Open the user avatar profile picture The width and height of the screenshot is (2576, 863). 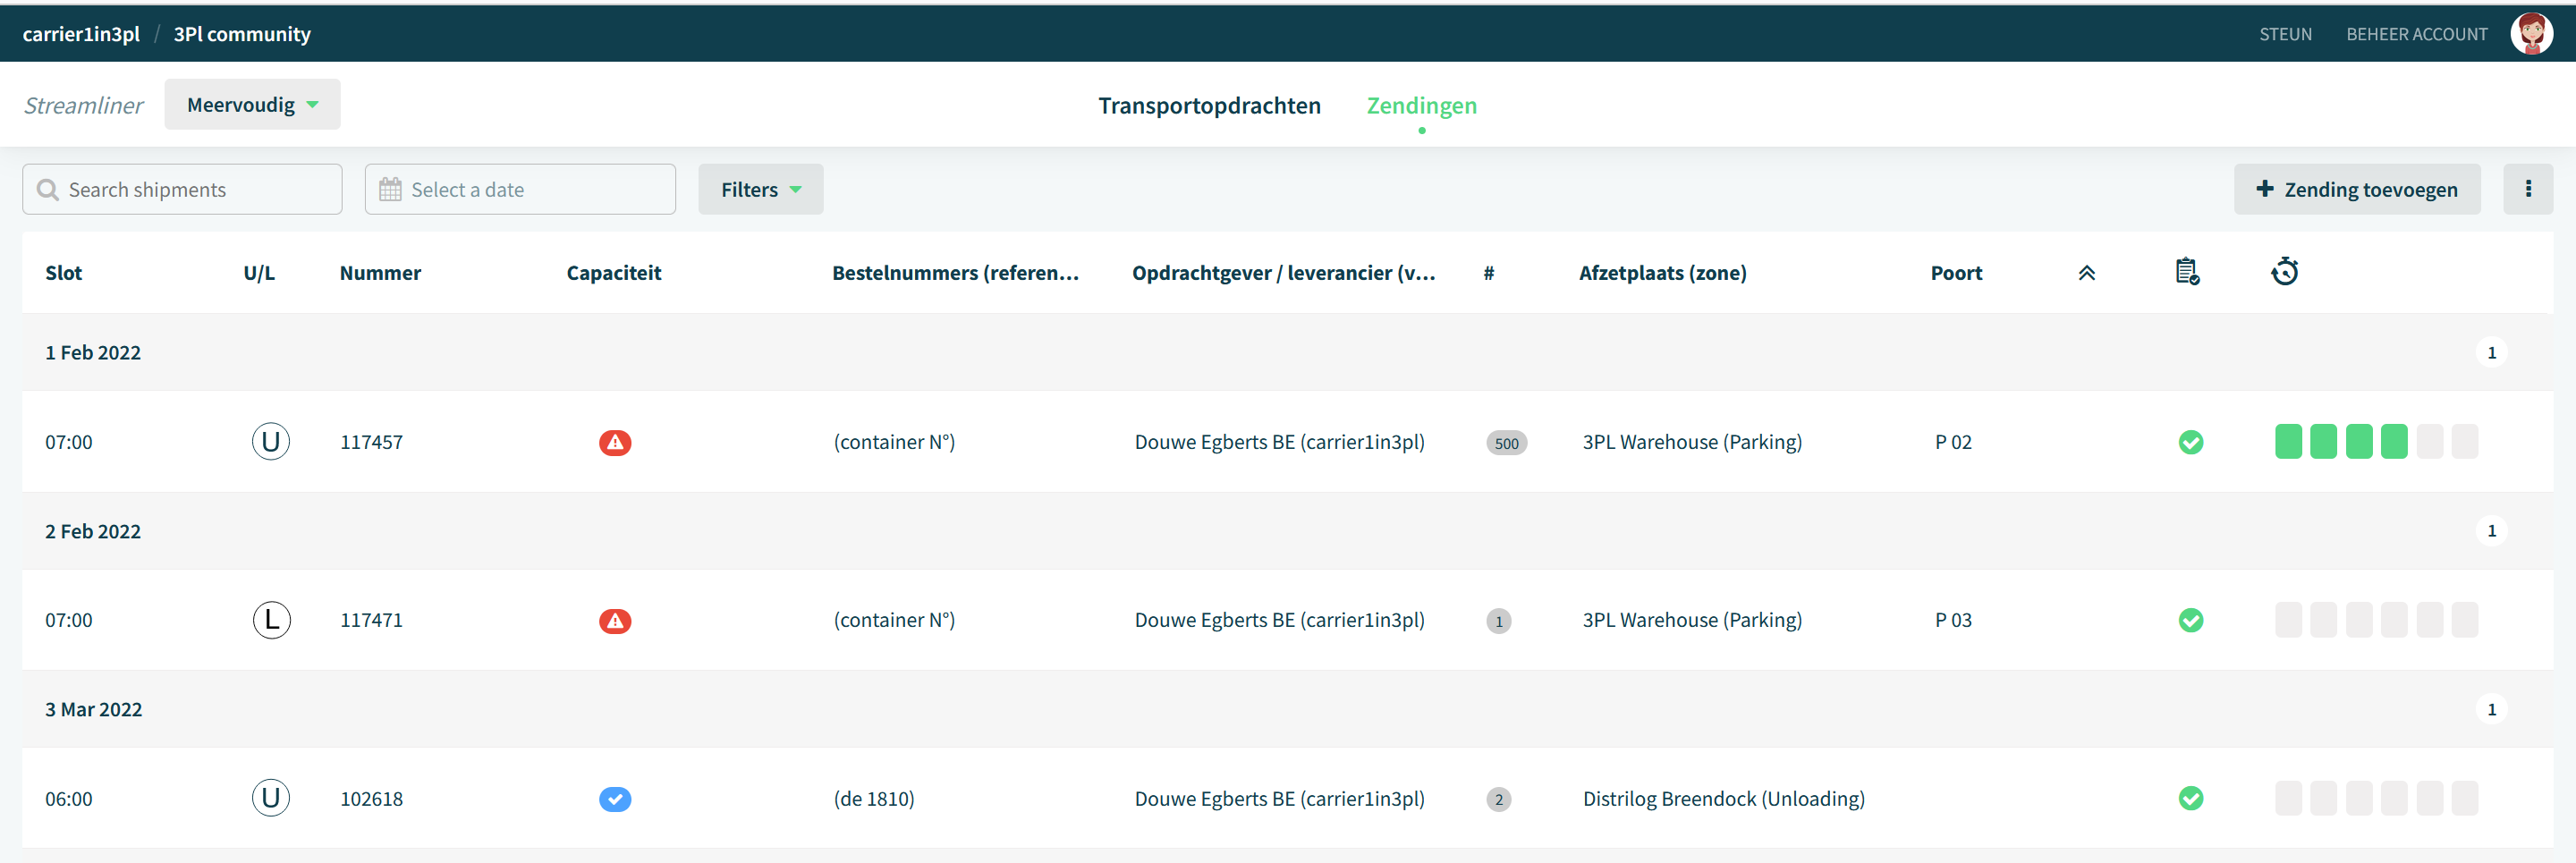click(x=2531, y=34)
